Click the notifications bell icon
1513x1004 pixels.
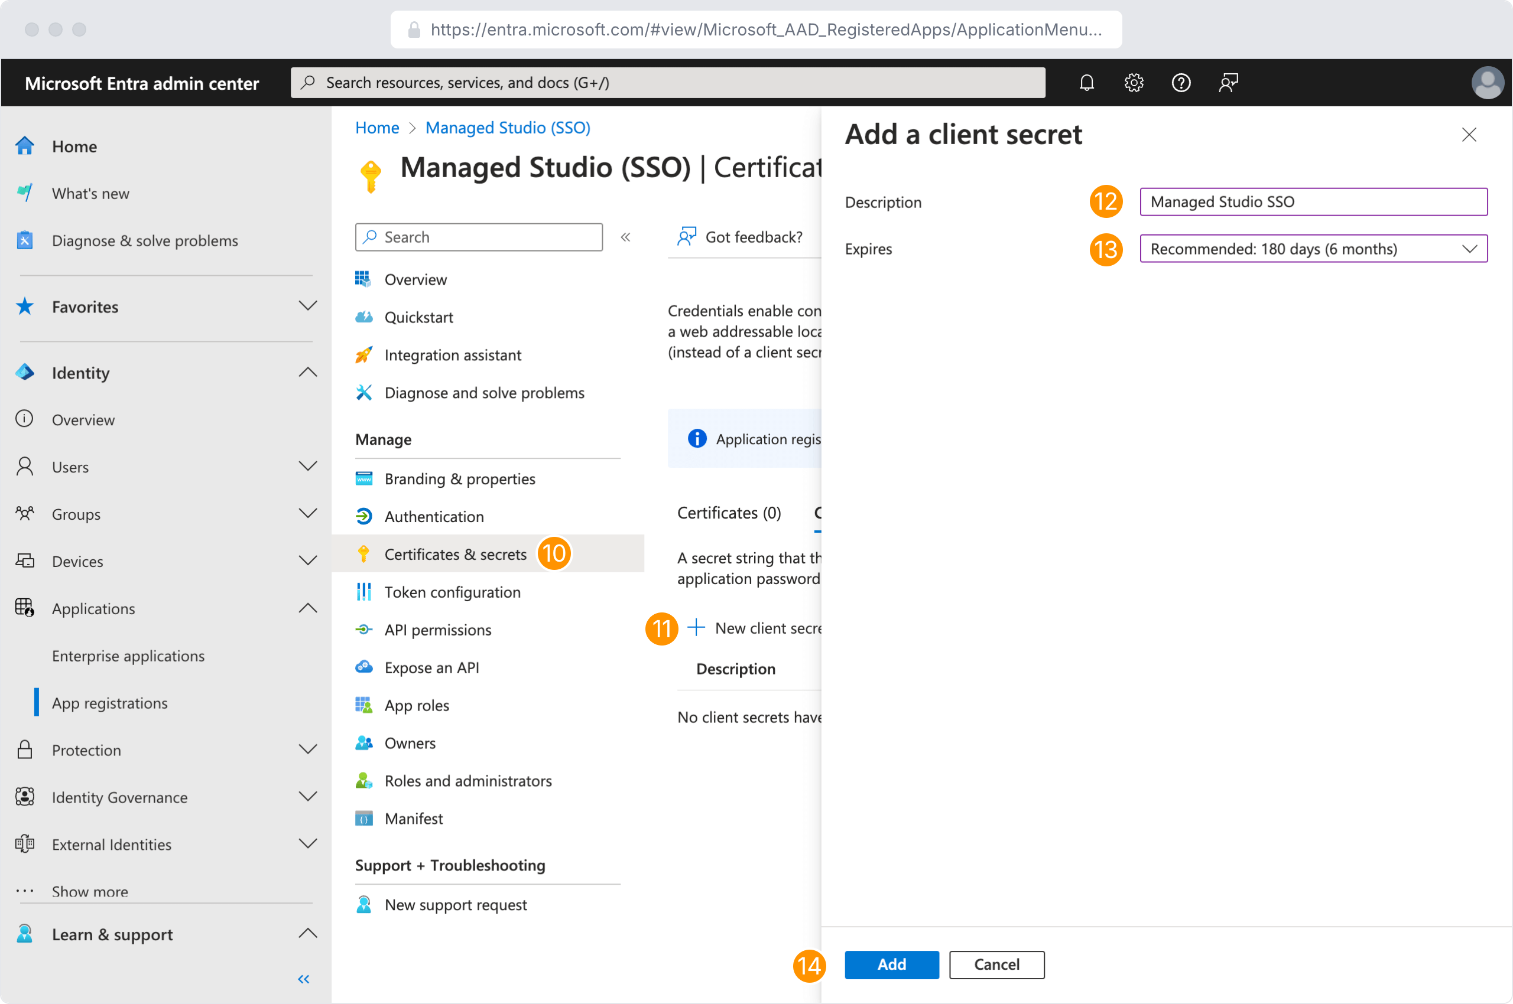1086,83
